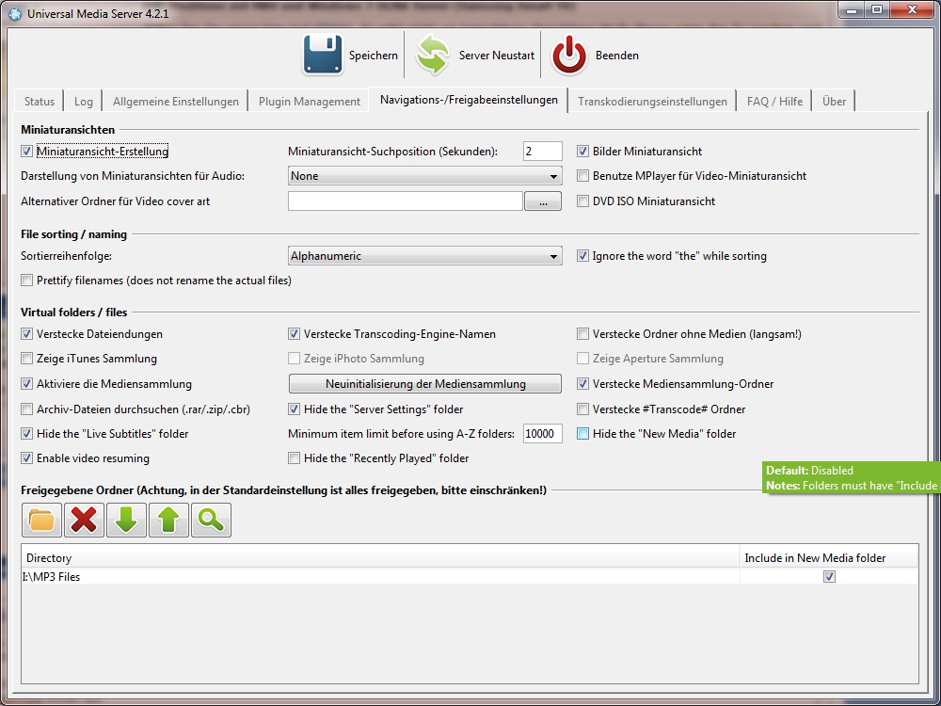The image size is (941, 706).
Task: Enable Prettify filenames checkbox
Action: [26, 281]
